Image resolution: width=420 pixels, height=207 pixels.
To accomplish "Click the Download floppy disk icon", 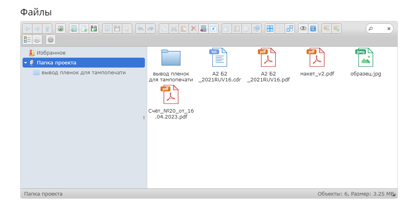I will click(x=117, y=28).
